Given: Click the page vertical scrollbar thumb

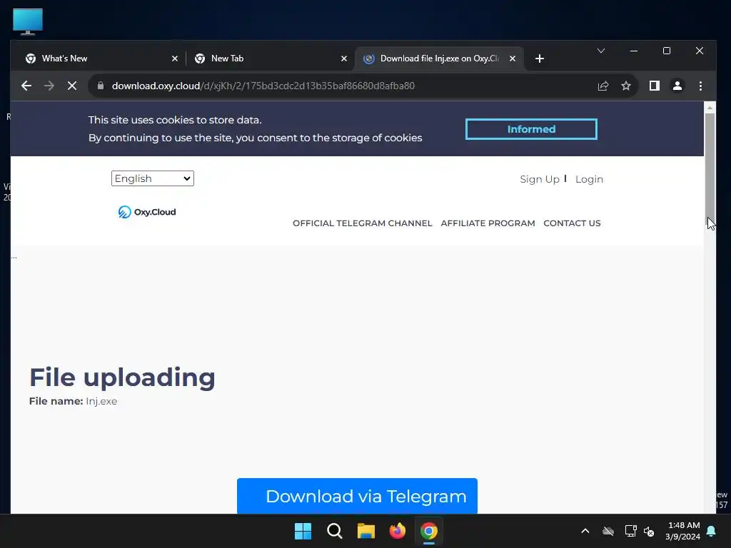Looking at the screenshot, I should click(x=710, y=170).
